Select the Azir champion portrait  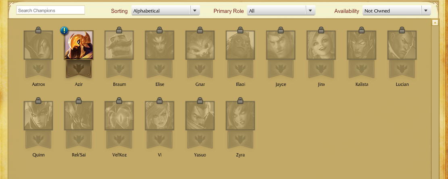pos(79,45)
